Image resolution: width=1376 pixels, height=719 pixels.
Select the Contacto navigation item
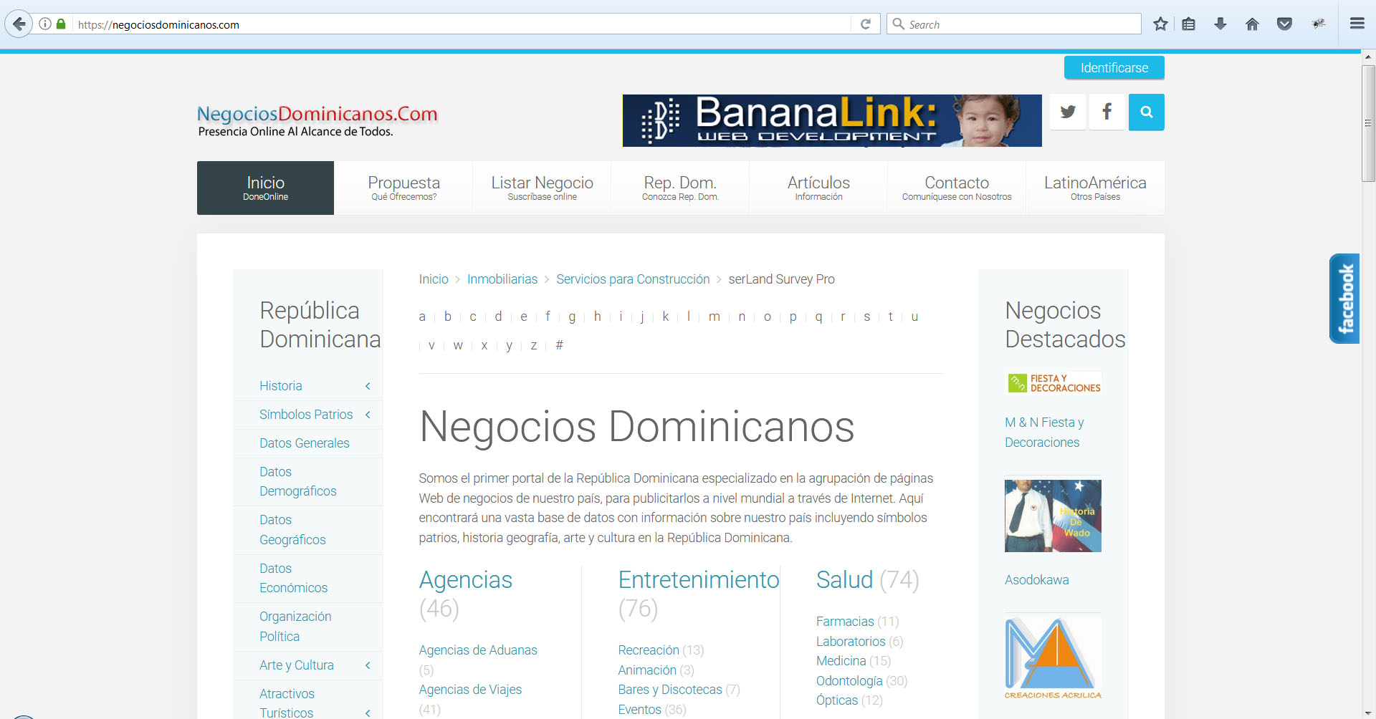point(956,188)
